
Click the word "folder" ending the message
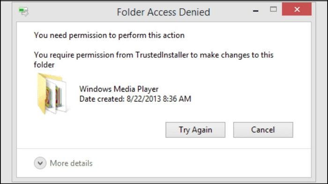[44, 65]
